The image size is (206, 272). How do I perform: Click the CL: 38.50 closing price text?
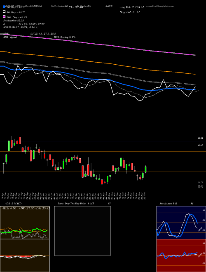click(x=76, y=7)
